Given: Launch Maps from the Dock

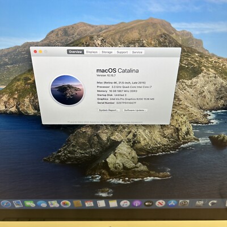Looking at the screenshot, I should [53, 204].
